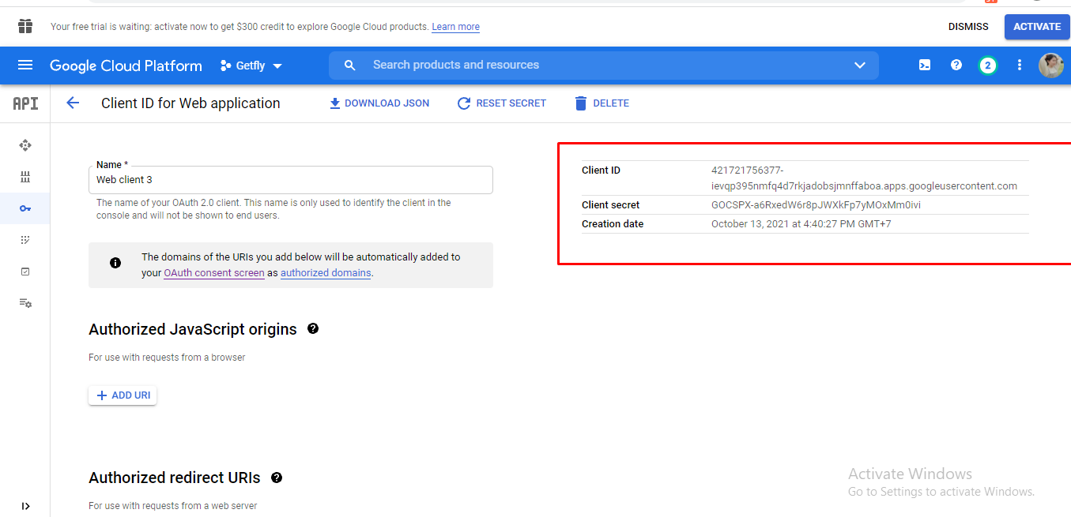
Task: Open Library icon in left sidebar
Action: pyautogui.click(x=25, y=177)
